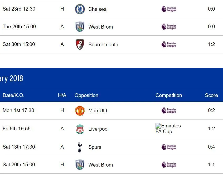The height and width of the screenshot is (175, 223).
Task: Click West Brom crest in Sat 20th row
Action: 80,165
